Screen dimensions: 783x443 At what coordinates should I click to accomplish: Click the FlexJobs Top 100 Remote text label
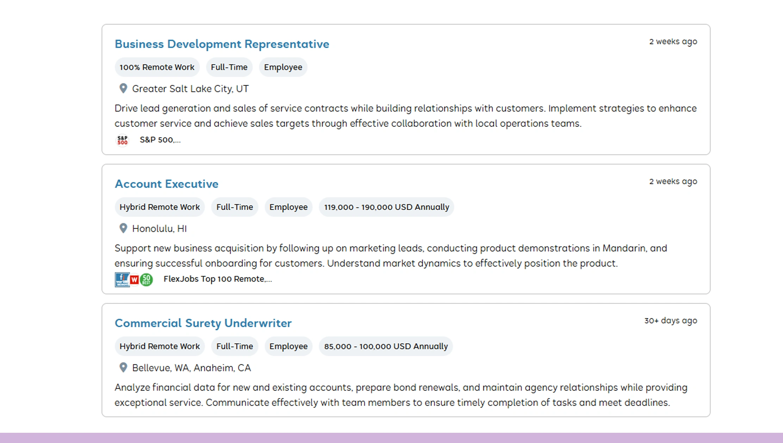click(218, 279)
